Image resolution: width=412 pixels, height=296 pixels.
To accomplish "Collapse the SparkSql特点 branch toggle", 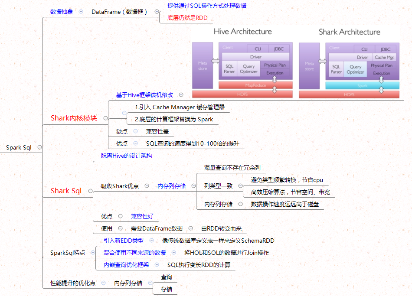I will [x=93, y=253].
